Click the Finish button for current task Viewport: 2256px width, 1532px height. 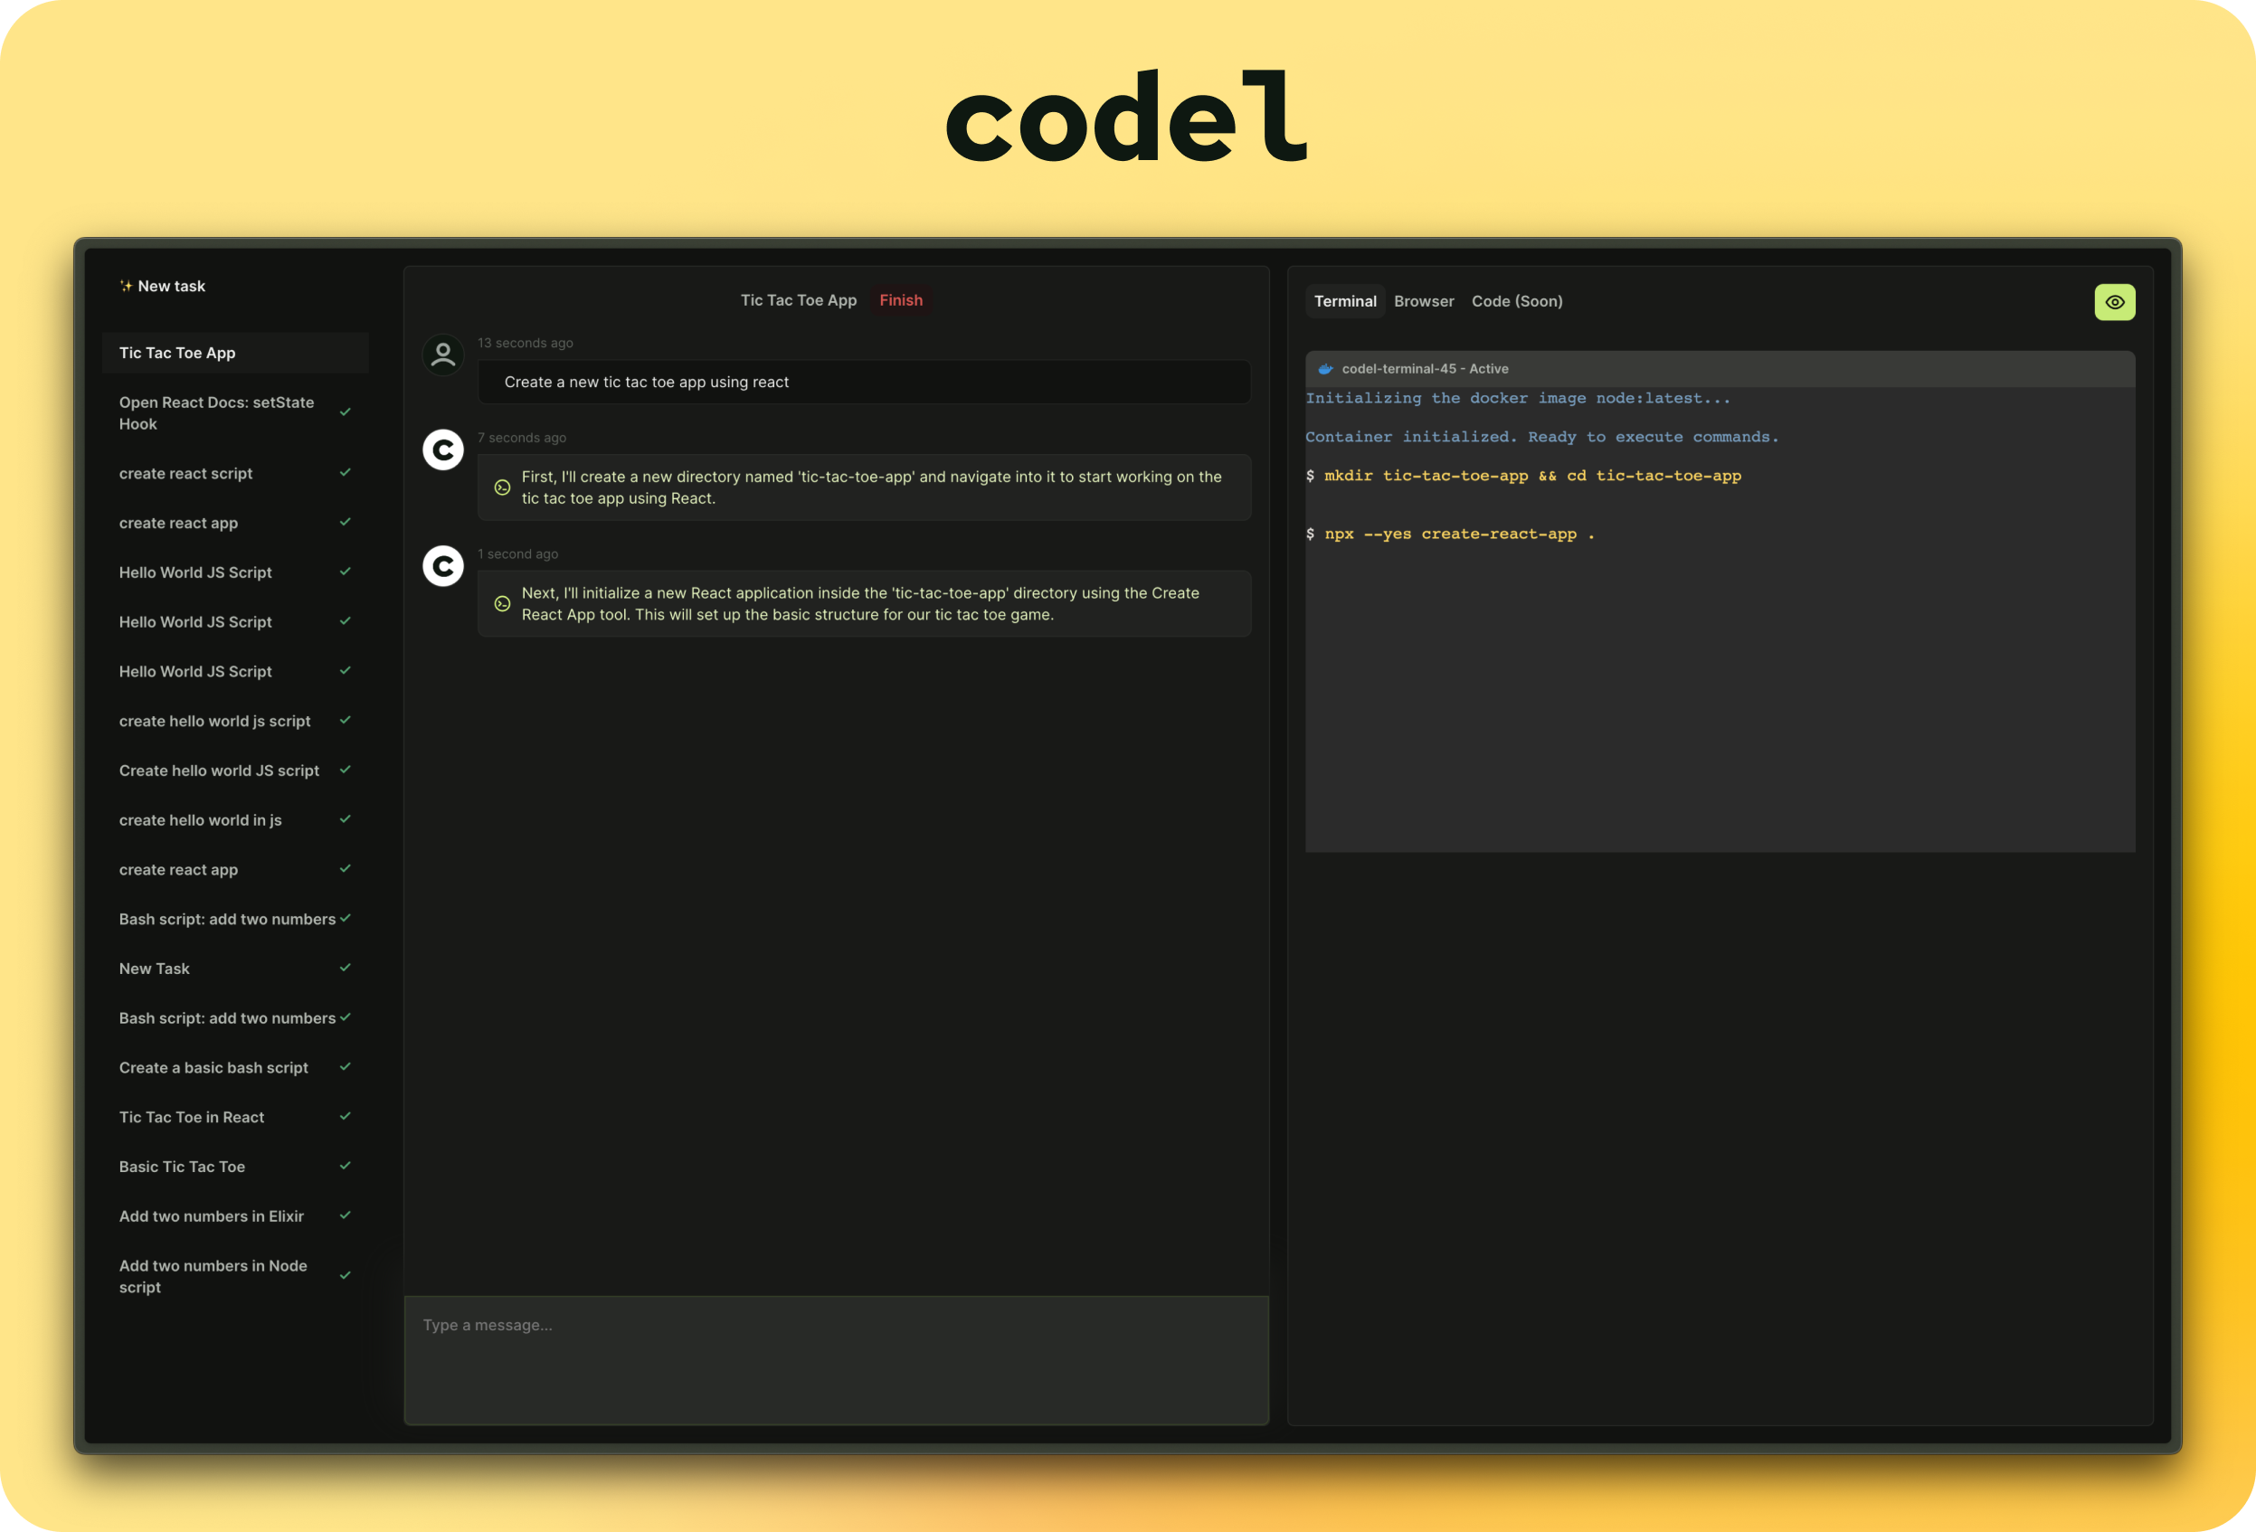[903, 301]
